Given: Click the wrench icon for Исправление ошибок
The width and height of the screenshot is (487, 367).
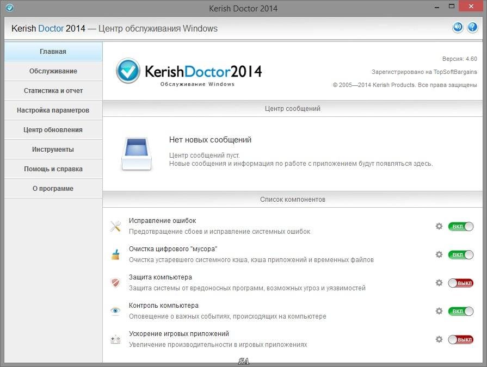Looking at the screenshot, I should 115,226.
